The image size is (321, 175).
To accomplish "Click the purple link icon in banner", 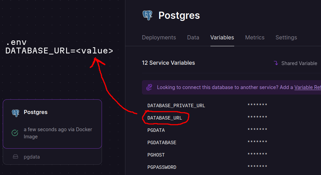I will tap(149, 87).
